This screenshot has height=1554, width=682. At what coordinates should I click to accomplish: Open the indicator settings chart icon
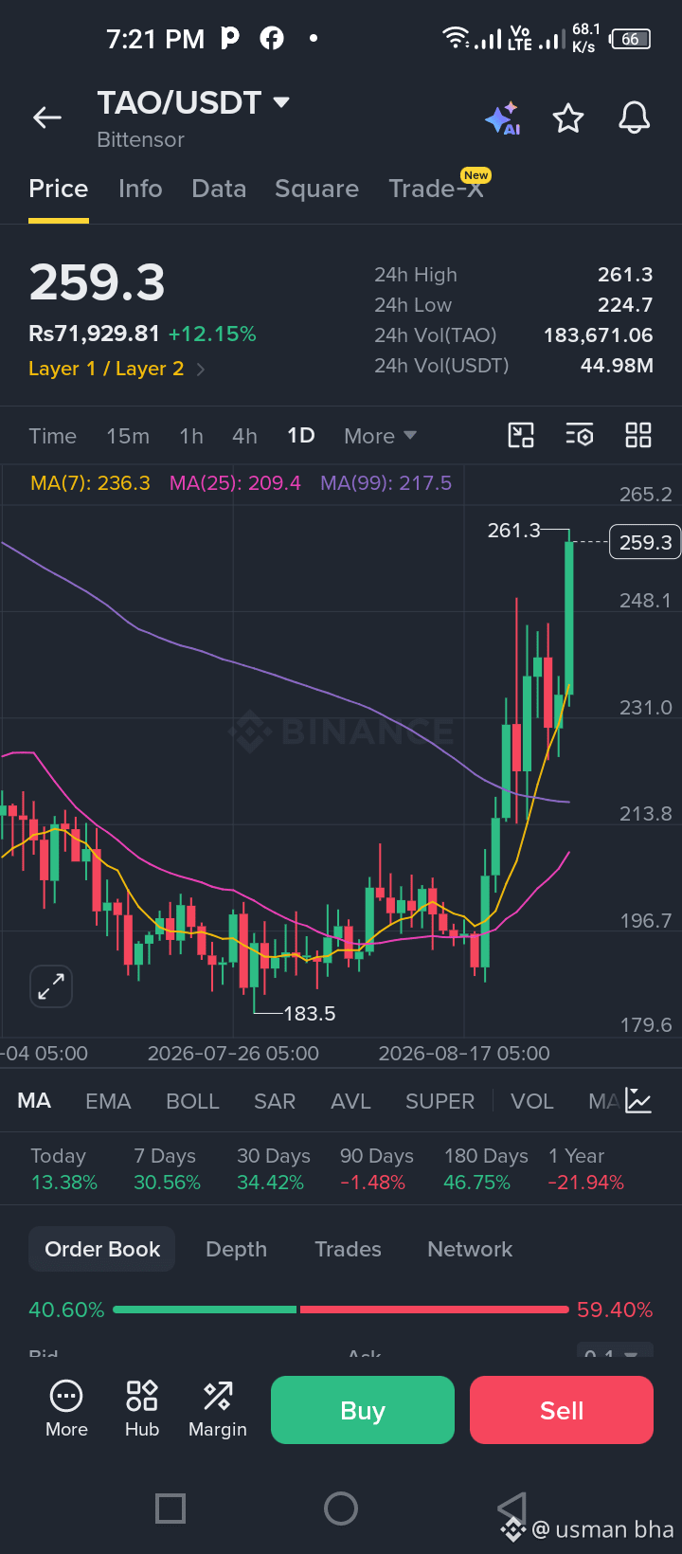point(638,1100)
